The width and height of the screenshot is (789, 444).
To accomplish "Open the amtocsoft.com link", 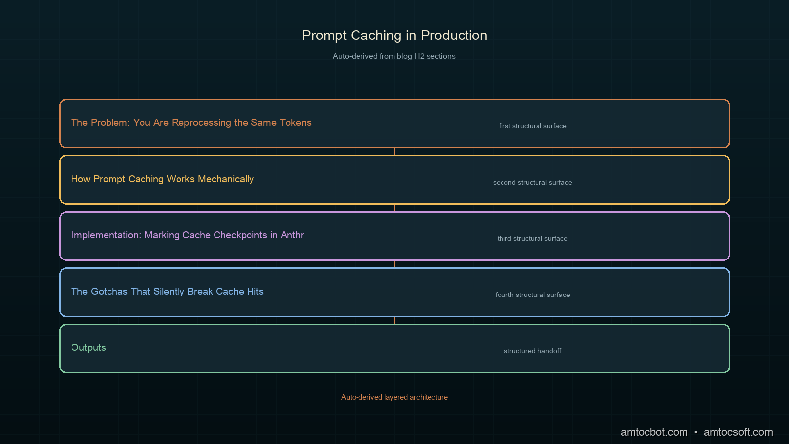I will pyautogui.click(x=738, y=432).
